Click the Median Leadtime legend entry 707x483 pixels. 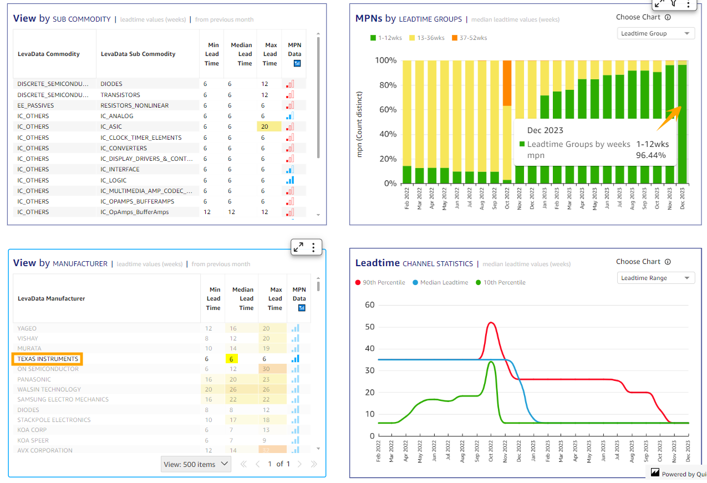tap(444, 282)
